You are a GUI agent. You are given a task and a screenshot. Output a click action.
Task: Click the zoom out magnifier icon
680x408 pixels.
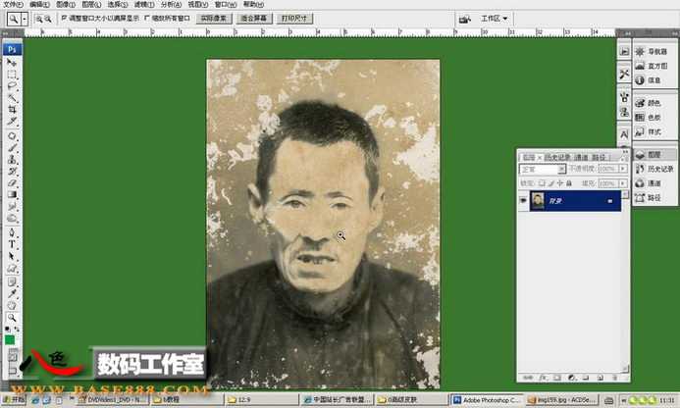49,19
